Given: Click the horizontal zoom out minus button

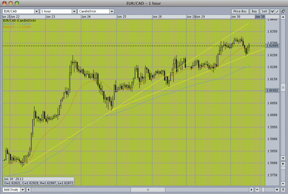Looking at the screenshot, I should (x=257, y=189).
